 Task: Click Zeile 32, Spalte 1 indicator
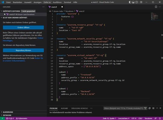tap(109, 118)
